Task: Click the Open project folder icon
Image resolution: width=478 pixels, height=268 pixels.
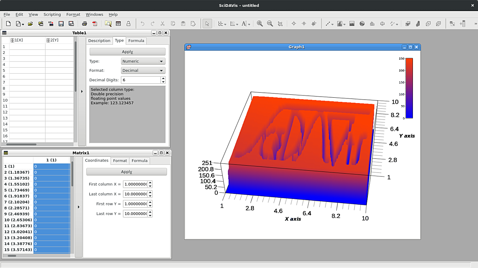Action: pyautogui.click(x=30, y=24)
